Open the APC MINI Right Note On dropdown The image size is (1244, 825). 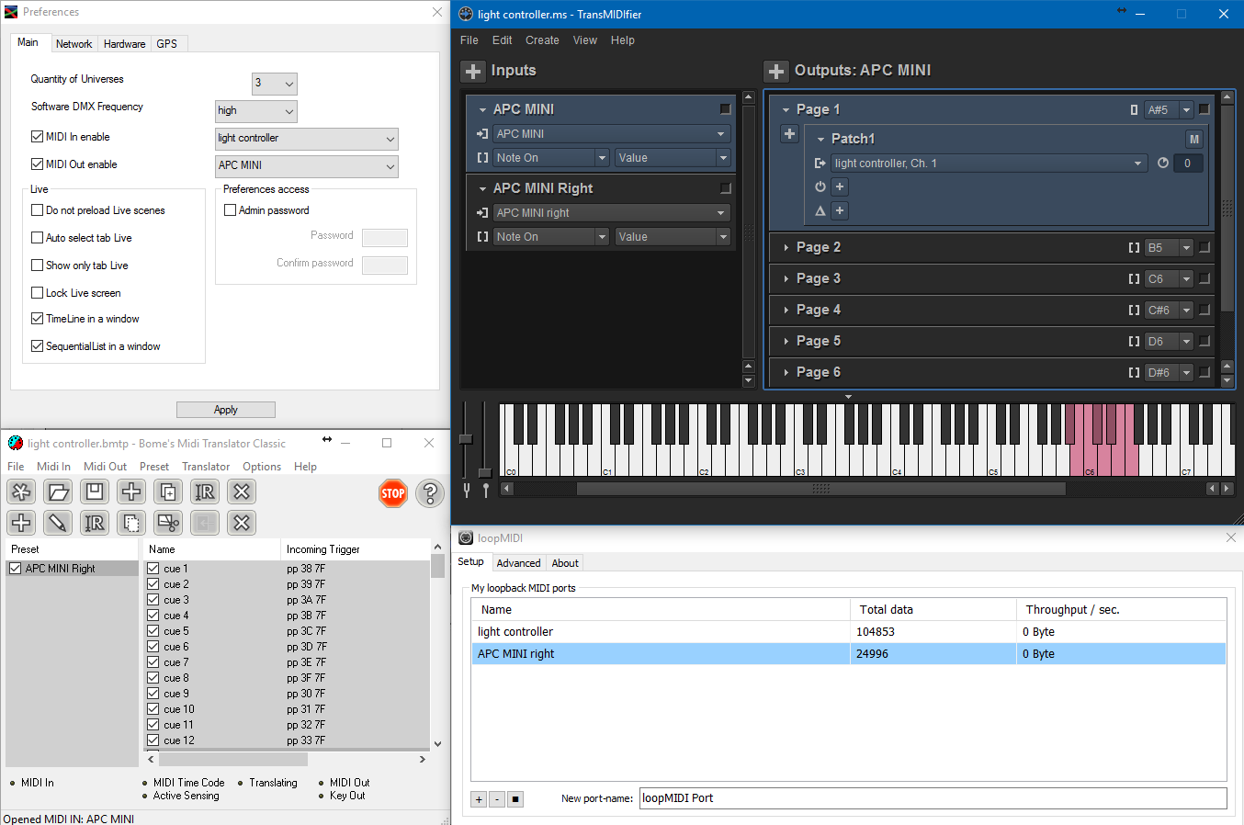pyautogui.click(x=551, y=237)
